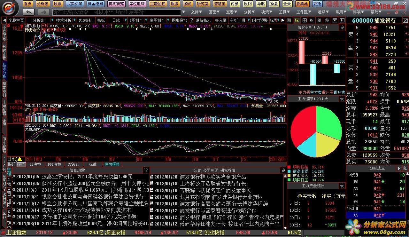Select the 基本资料 vertical side tab
409x237 pixels.
4,89
